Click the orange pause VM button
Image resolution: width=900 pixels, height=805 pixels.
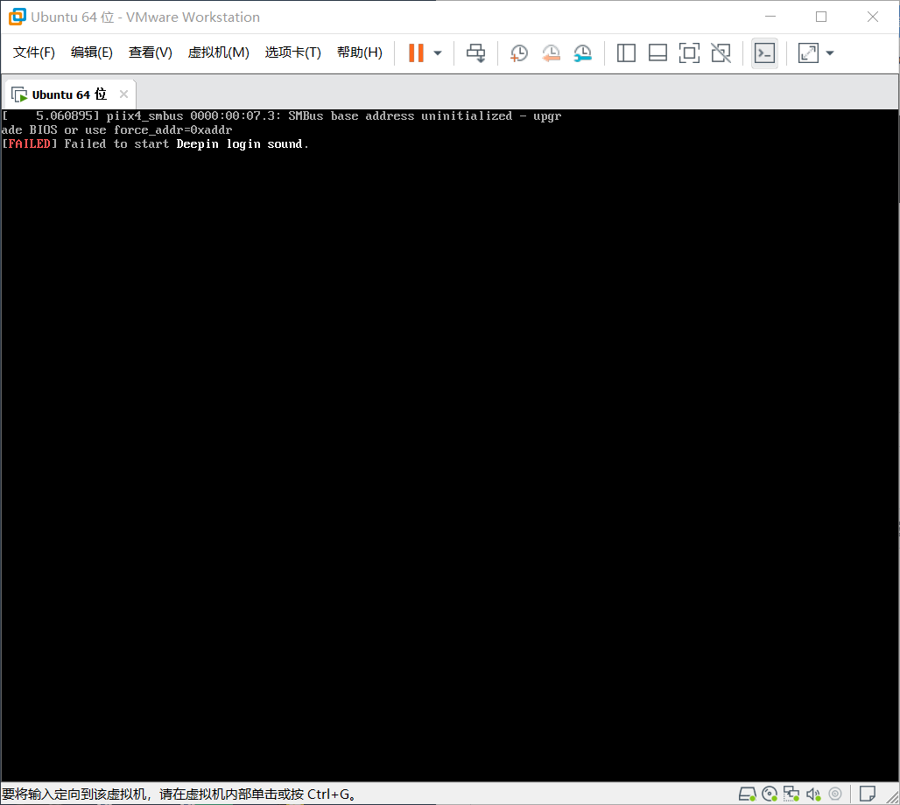(x=416, y=52)
